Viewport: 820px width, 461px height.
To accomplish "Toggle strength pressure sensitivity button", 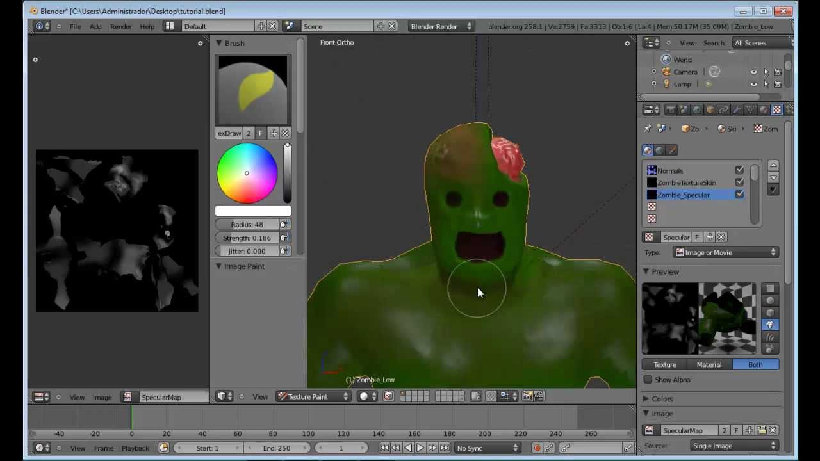I will pos(284,238).
